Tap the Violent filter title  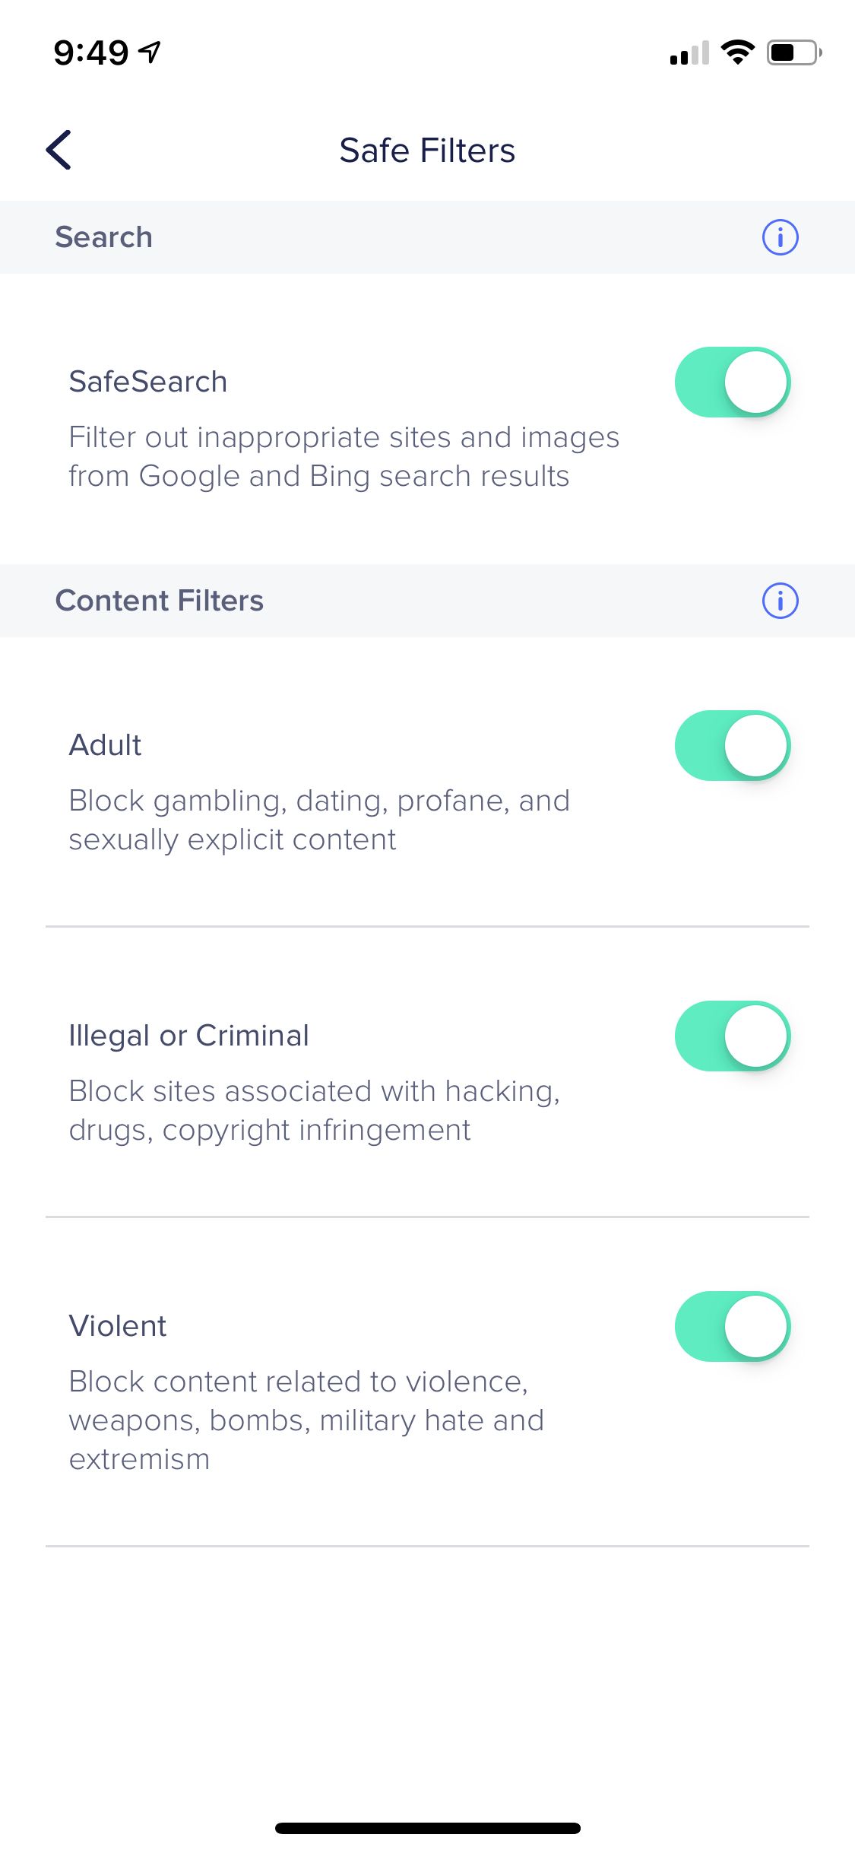[117, 1326]
